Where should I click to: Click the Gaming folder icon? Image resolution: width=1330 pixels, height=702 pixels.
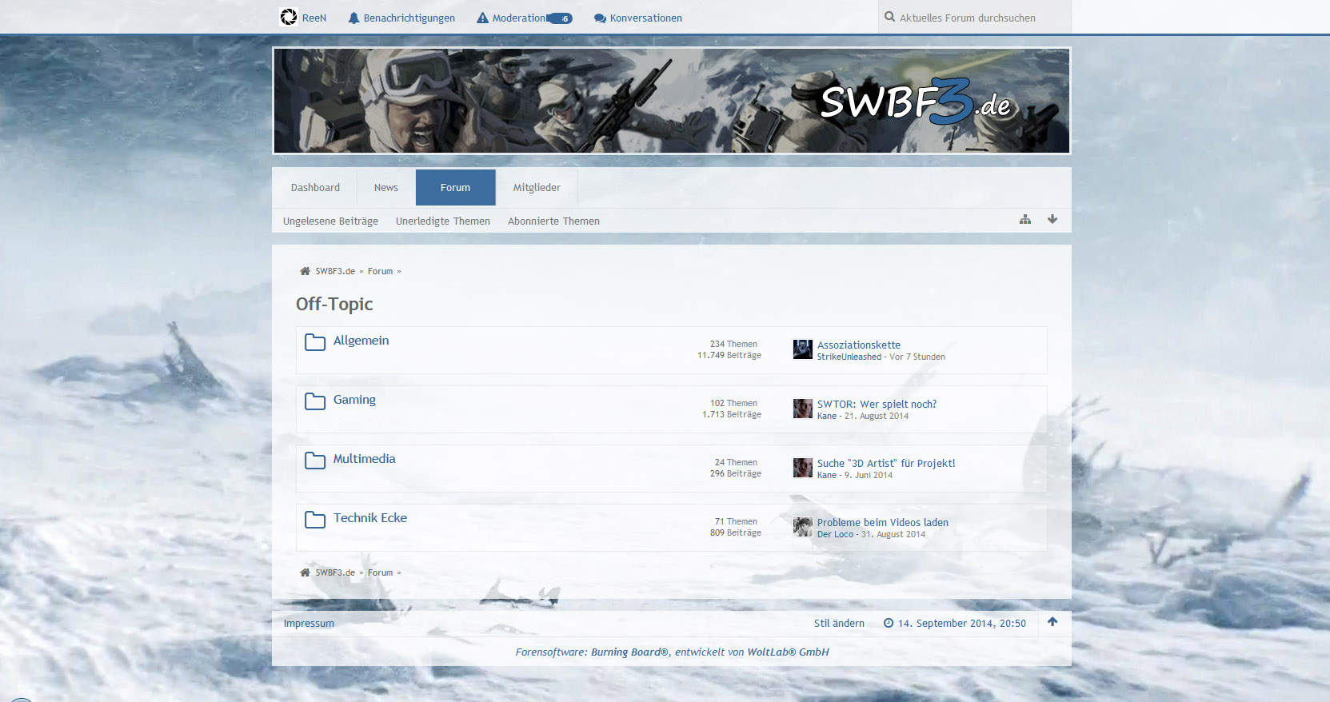(x=315, y=401)
